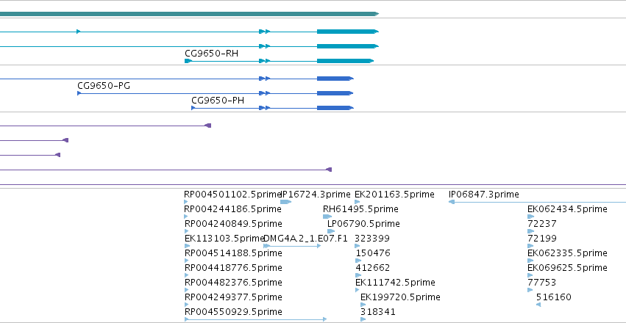Image resolution: width=626 pixels, height=323 pixels.
Task: Click the thick dark teal gene bar at top
Action: click(189, 14)
